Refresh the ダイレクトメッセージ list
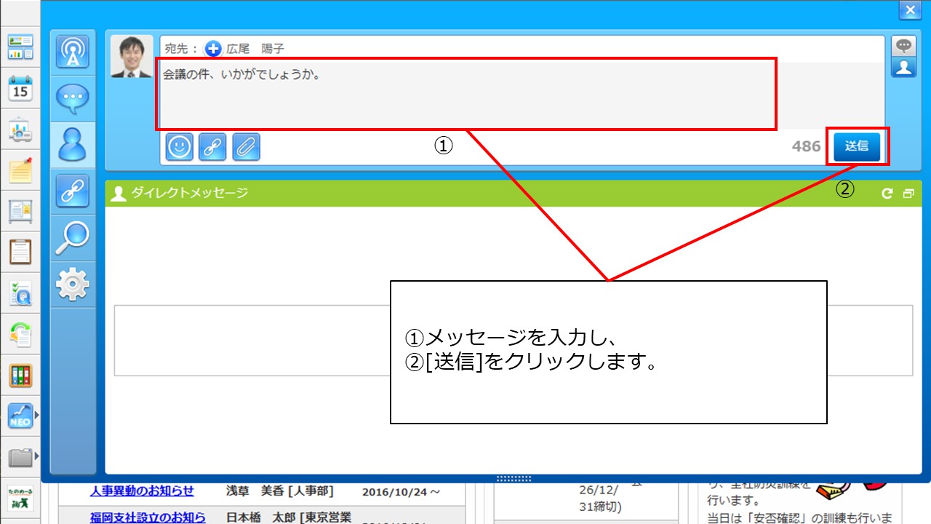 tap(887, 194)
